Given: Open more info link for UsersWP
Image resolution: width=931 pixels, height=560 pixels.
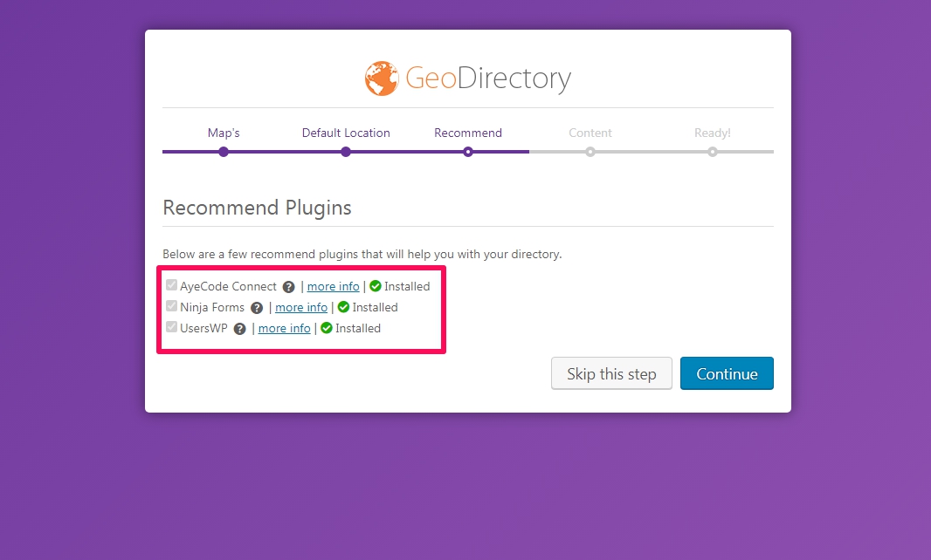Looking at the screenshot, I should coord(285,328).
